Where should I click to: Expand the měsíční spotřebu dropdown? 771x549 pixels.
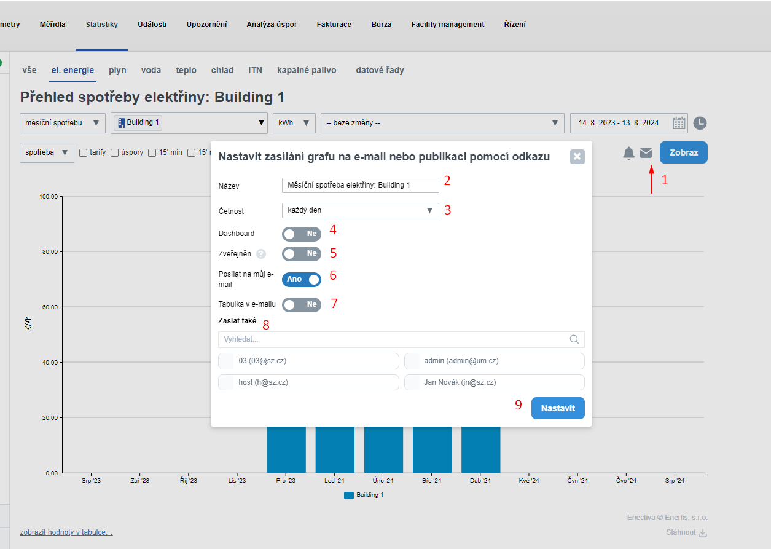tap(62, 123)
